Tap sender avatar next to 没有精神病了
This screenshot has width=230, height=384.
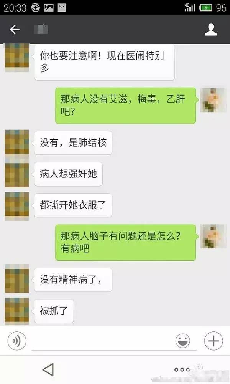[17, 278]
